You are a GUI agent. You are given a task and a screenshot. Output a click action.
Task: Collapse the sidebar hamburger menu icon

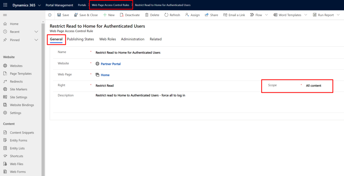5,15
